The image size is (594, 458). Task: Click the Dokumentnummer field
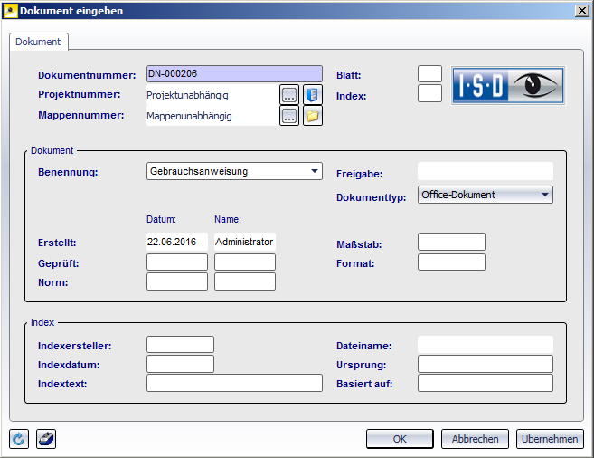(x=233, y=74)
